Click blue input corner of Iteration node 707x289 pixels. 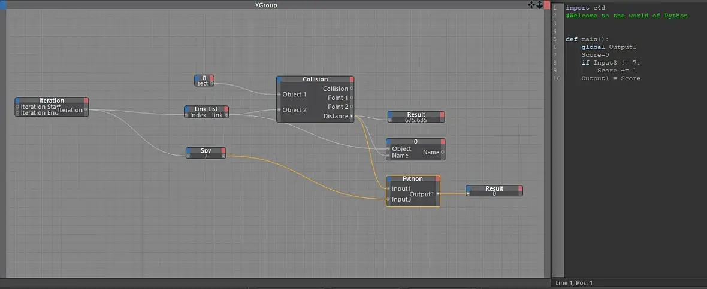pos(17,101)
